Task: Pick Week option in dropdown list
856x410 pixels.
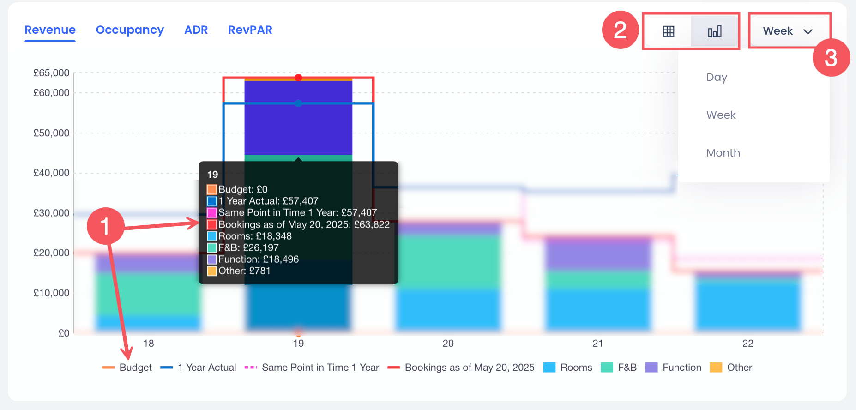Action: [x=721, y=115]
